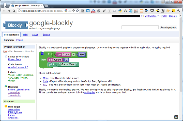Viewport: 183px width, 121px height.
Task: Click the gear-shaped extension icon
Action: tap(99, 11)
